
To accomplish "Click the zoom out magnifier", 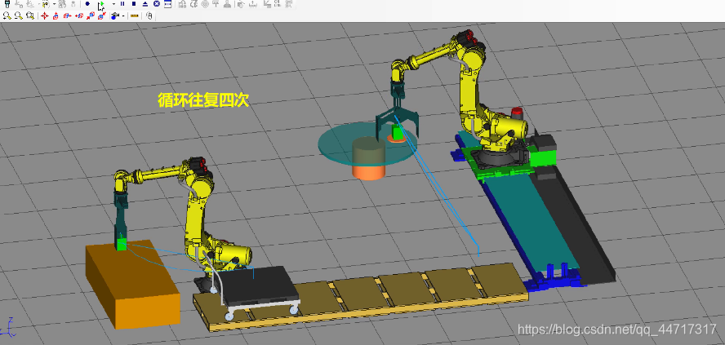I will click(x=19, y=15).
